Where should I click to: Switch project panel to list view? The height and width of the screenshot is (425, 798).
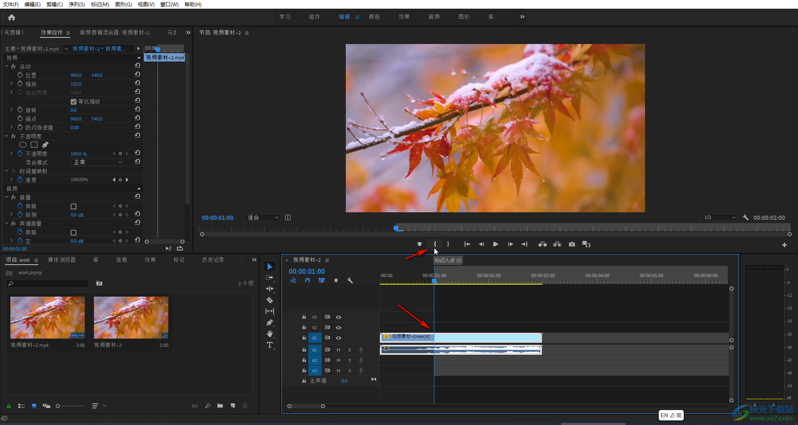22,406
